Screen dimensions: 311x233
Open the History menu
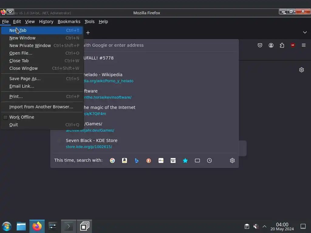tap(46, 22)
